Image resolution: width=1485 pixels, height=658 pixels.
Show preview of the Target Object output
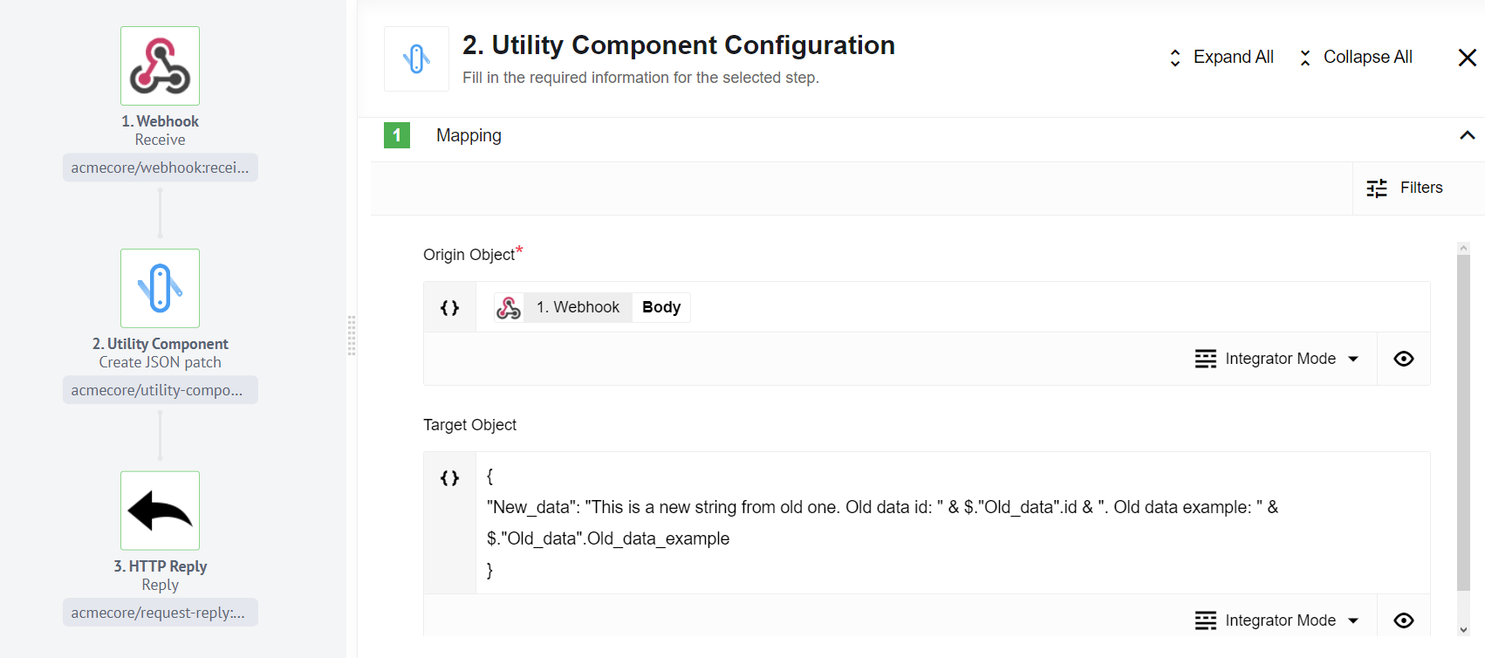(x=1403, y=620)
